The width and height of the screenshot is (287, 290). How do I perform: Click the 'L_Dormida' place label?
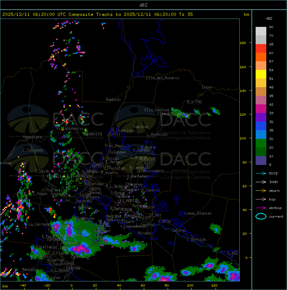[x=196, y=239]
